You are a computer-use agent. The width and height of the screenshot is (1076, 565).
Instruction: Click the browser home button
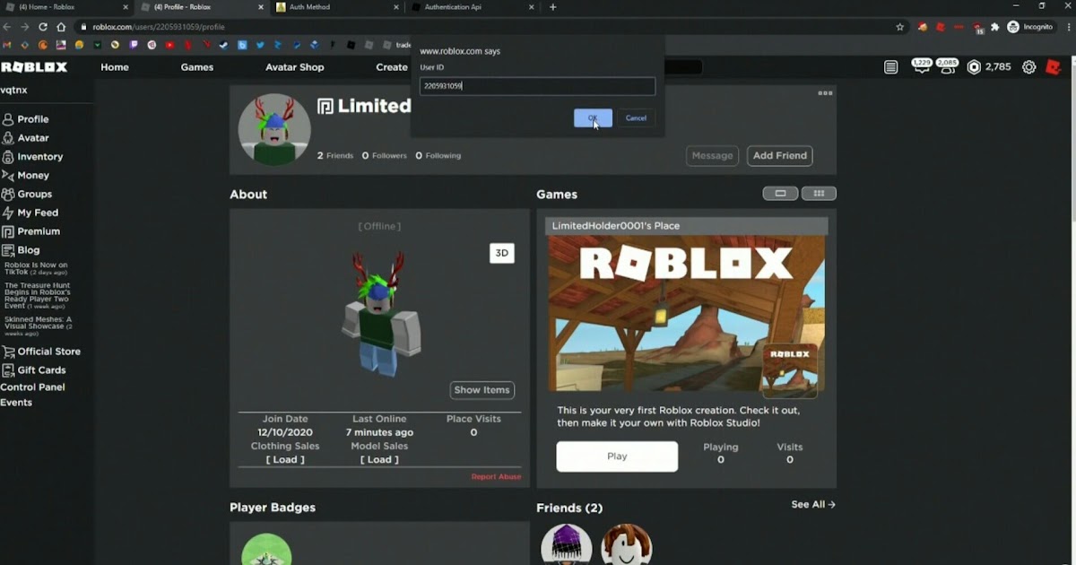pyautogui.click(x=60, y=27)
